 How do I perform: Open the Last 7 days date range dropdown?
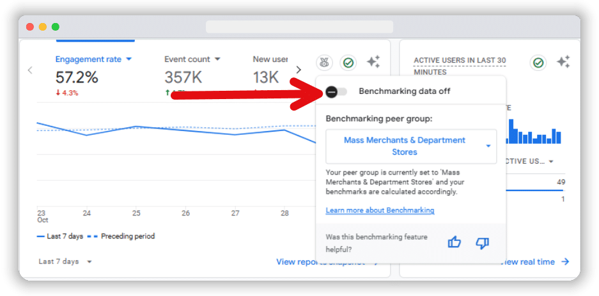(x=65, y=261)
